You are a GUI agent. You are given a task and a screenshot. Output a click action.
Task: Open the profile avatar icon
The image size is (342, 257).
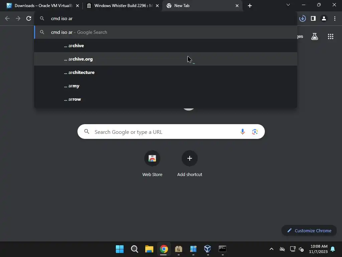(x=324, y=19)
